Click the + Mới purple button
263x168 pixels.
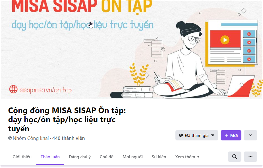coord(231,135)
